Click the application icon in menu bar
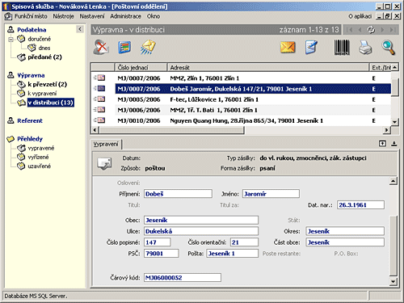 (x=8, y=16)
